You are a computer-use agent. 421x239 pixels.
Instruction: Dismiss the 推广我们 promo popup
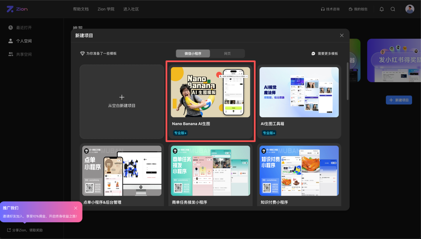tap(76, 208)
